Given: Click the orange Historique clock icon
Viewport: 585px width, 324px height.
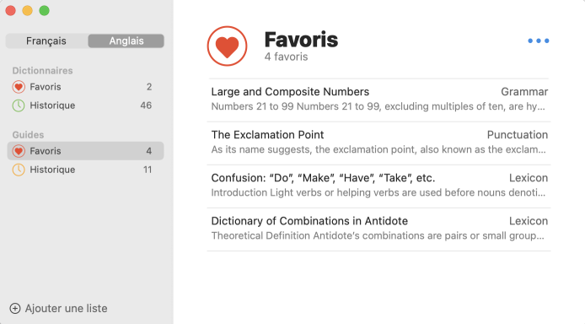Looking at the screenshot, I should tap(19, 170).
